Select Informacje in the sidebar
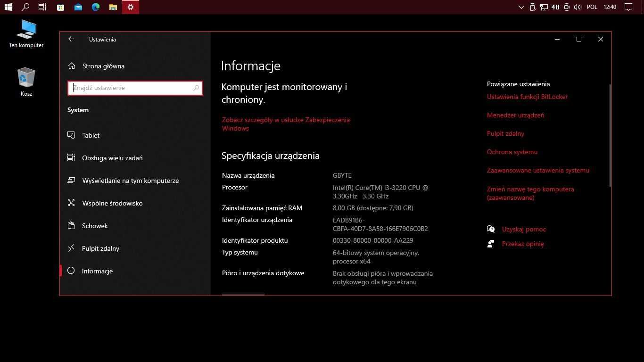The width and height of the screenshot is (644, 362). (135, 271)
